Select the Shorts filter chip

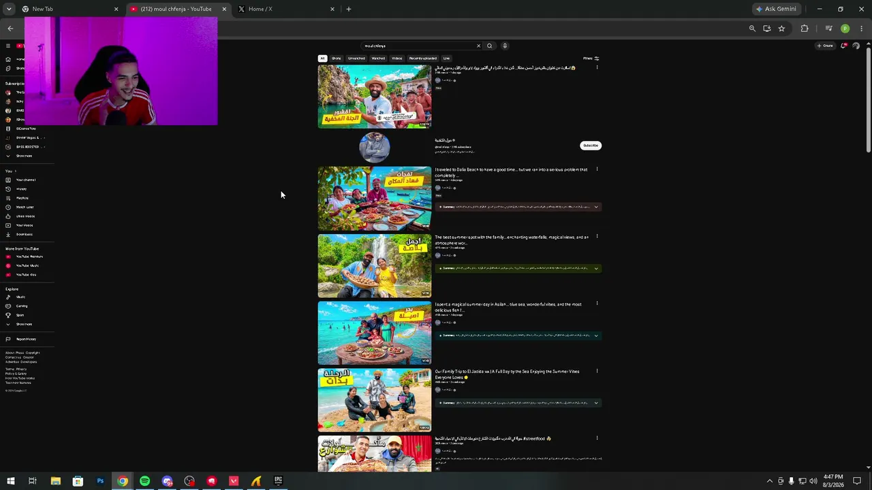tap(337, 59)
